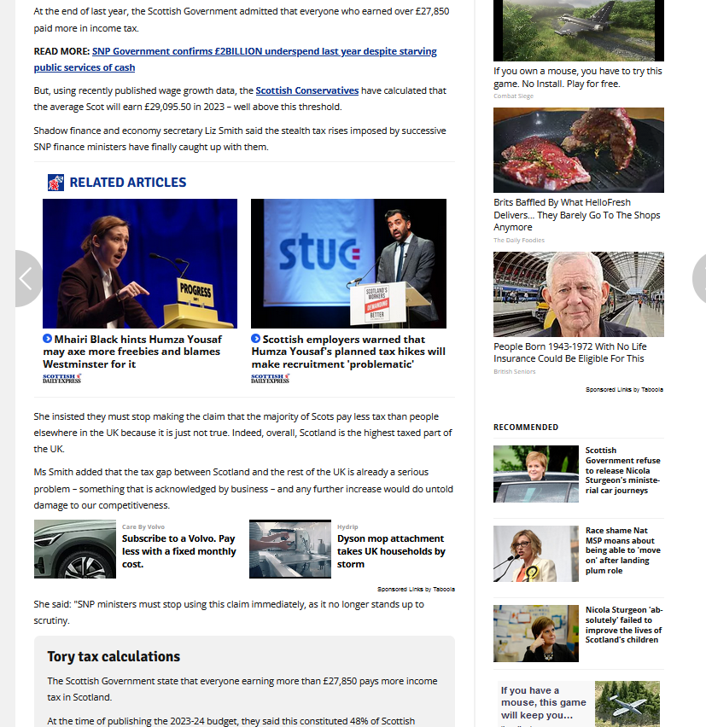Image resolution: width=706 pixels, height=727 pixels.
Task: Click Sponsored Links by Taboola under sidebar ads
Action: [x=624, y=389]
